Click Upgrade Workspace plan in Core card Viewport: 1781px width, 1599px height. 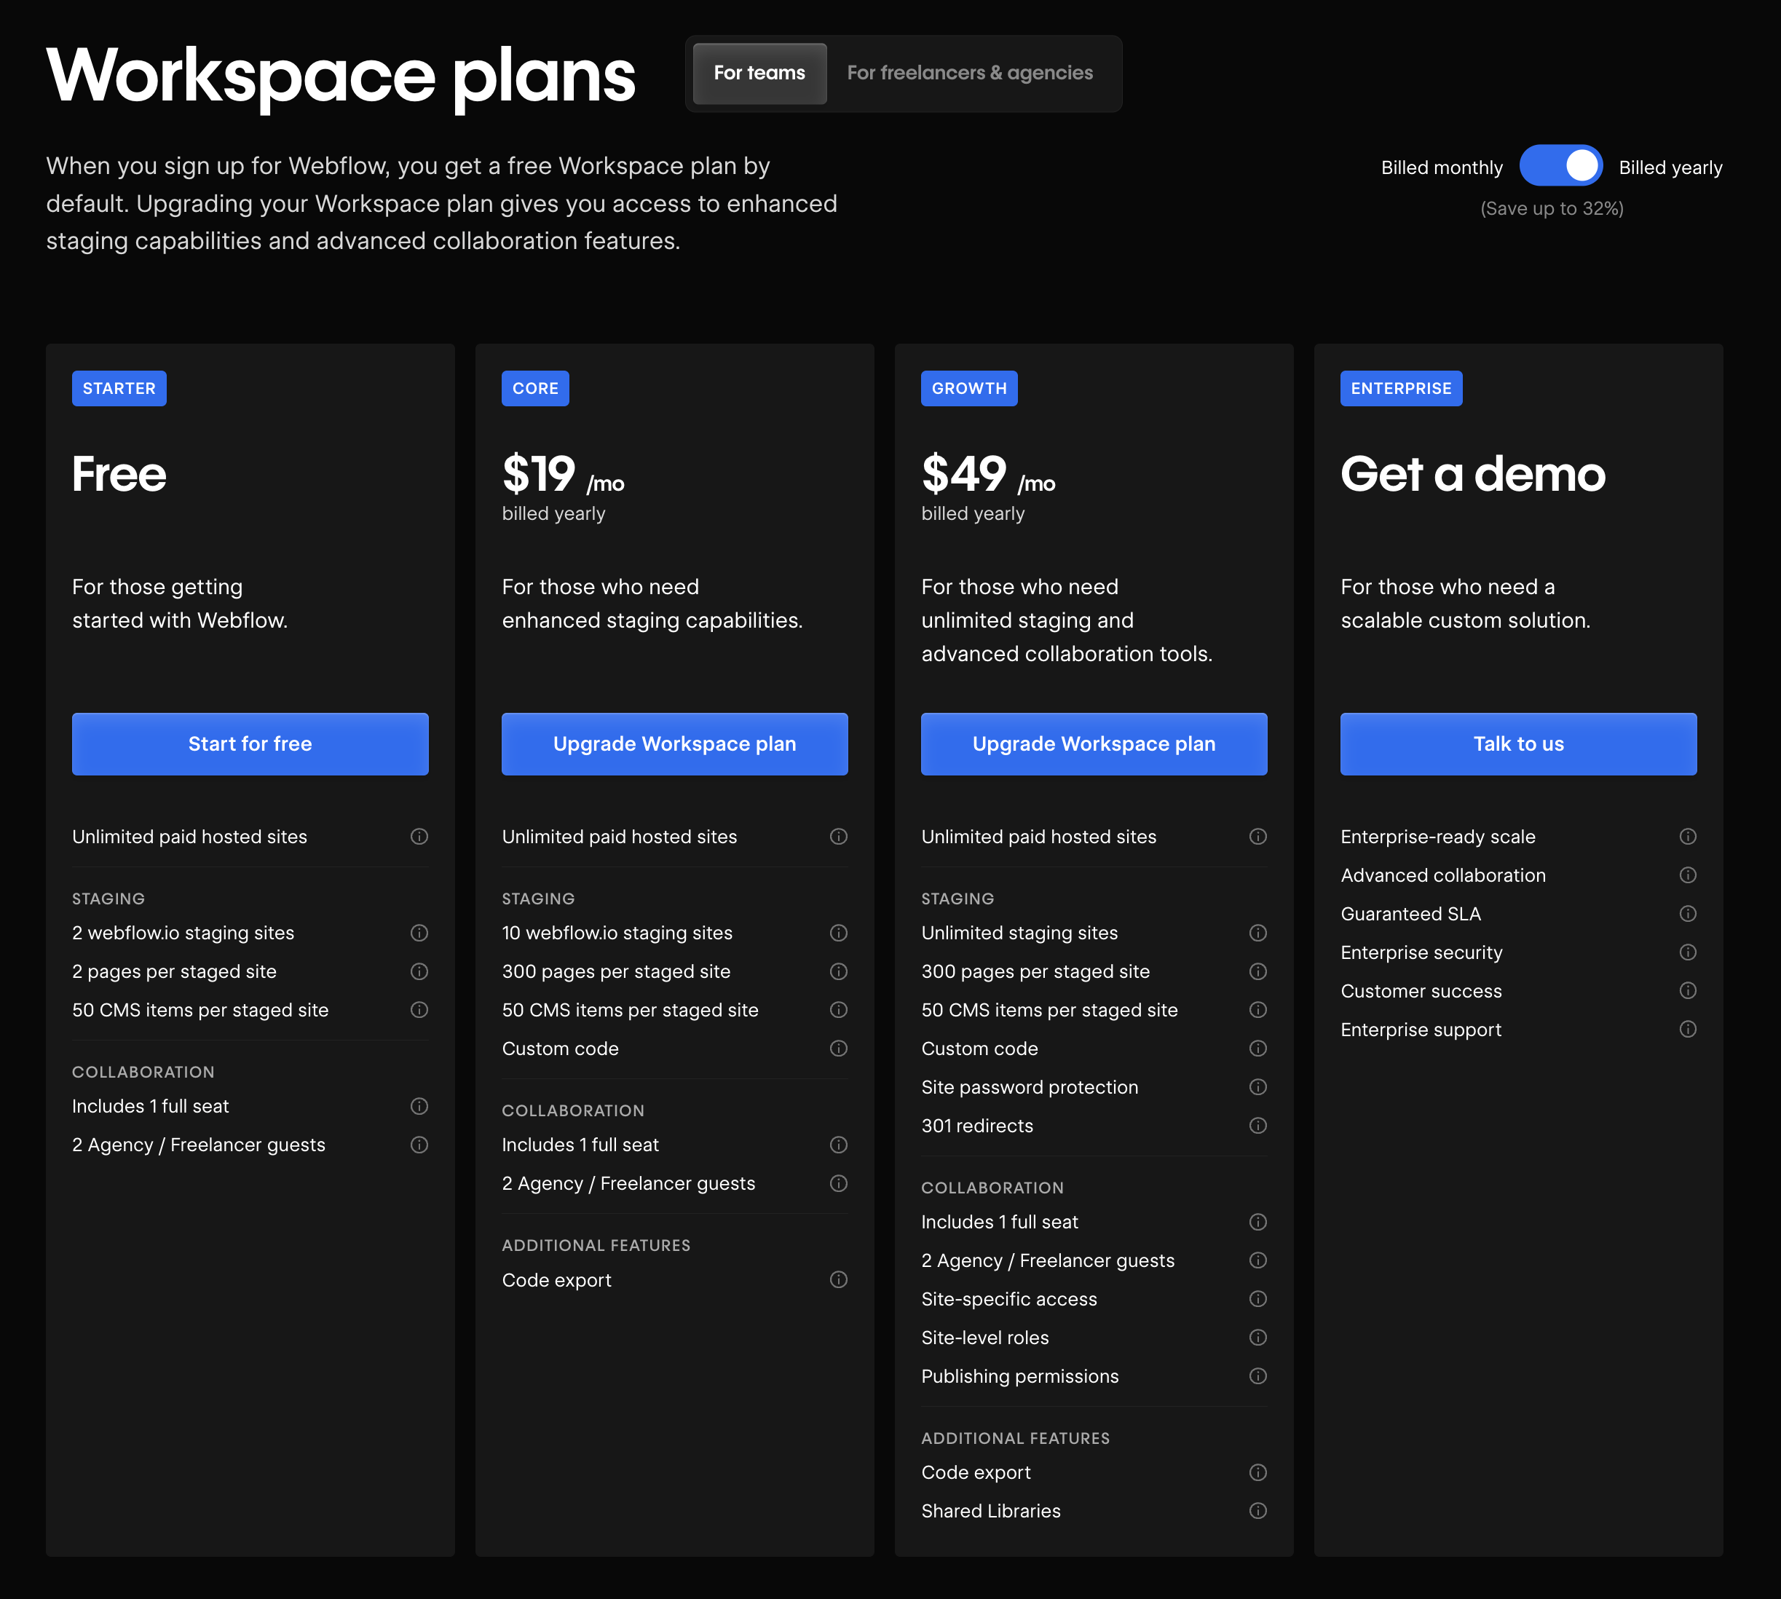(x=675, y=744)
